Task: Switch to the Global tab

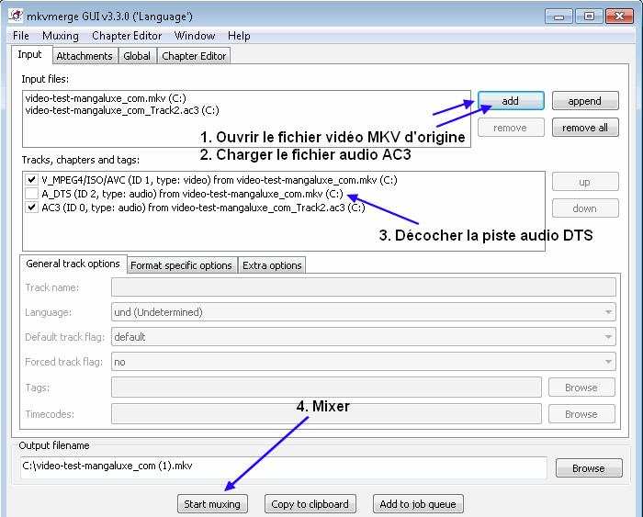Action: [x=137, y=56]
